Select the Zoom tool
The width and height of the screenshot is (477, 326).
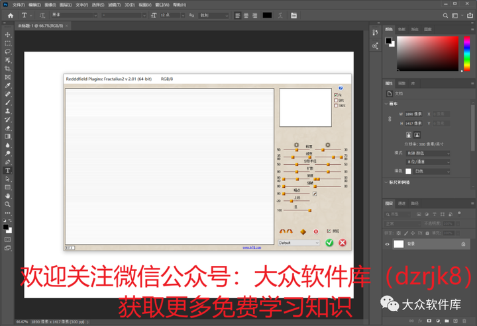click(x=7, y=204)
